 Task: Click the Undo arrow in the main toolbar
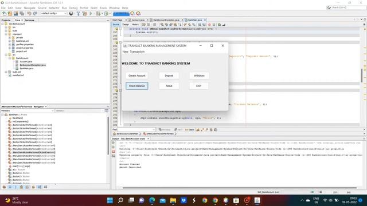29,14
